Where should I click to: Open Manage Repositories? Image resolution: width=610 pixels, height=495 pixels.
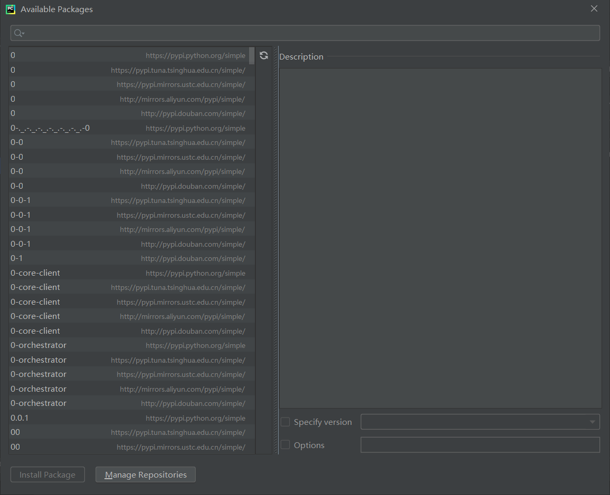coord(146,475)
